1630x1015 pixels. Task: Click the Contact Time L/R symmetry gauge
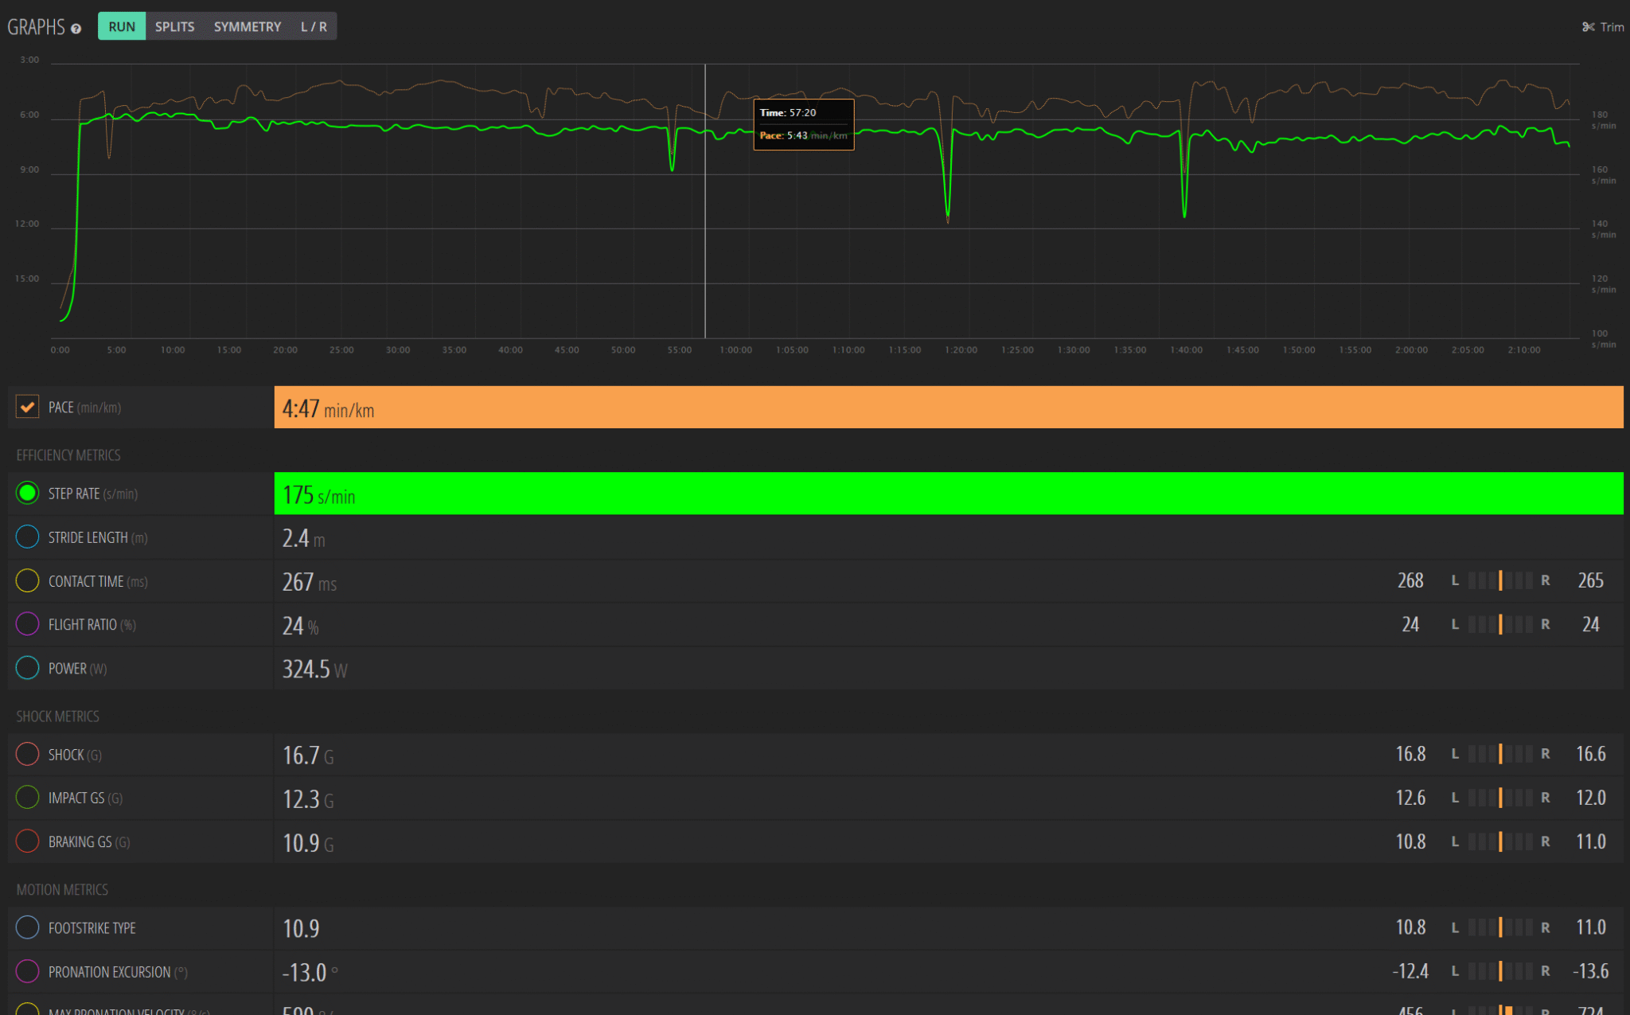[1499, 580]
